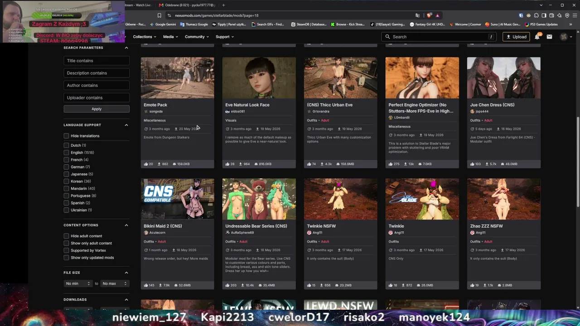Viewport: 580px width, 326px height.
Task: Open the Support menu
Action: pos(224,37)
